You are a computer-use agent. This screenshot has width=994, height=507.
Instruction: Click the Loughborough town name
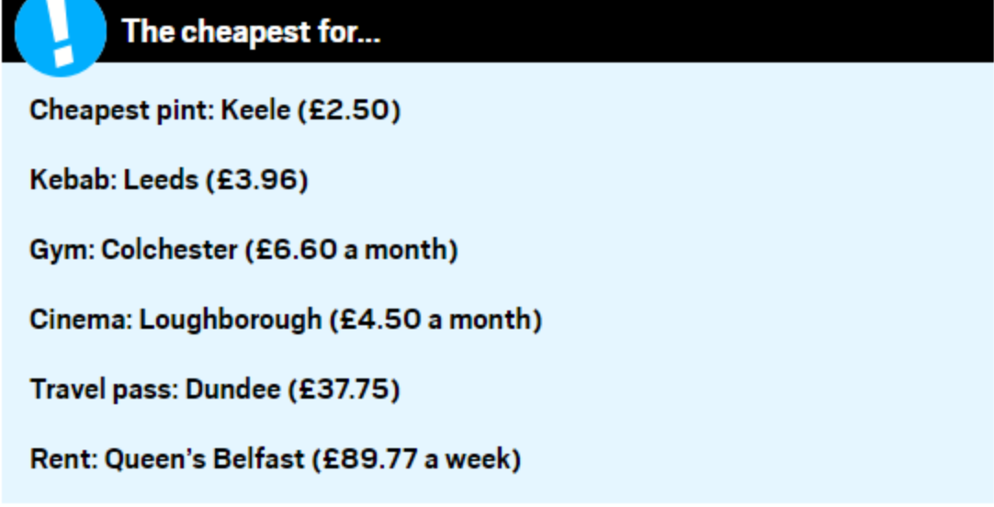pyautogui.click(x=231, y=320)
